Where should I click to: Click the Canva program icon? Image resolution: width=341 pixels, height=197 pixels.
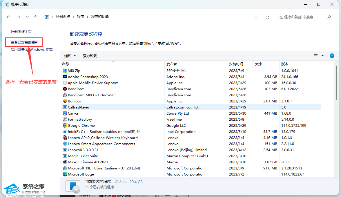coord(65,113)
